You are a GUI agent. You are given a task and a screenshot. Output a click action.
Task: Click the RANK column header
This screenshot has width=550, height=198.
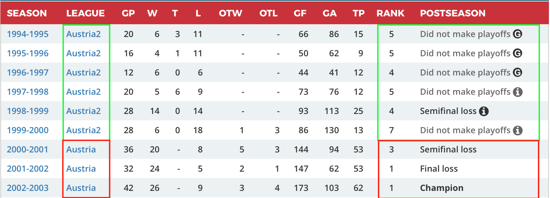(x=390, y=14)
